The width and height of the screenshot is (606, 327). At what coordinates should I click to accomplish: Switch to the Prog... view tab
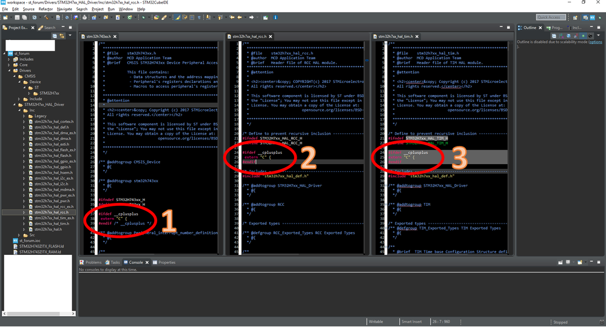pyautogui.click(x=554, y=27)
